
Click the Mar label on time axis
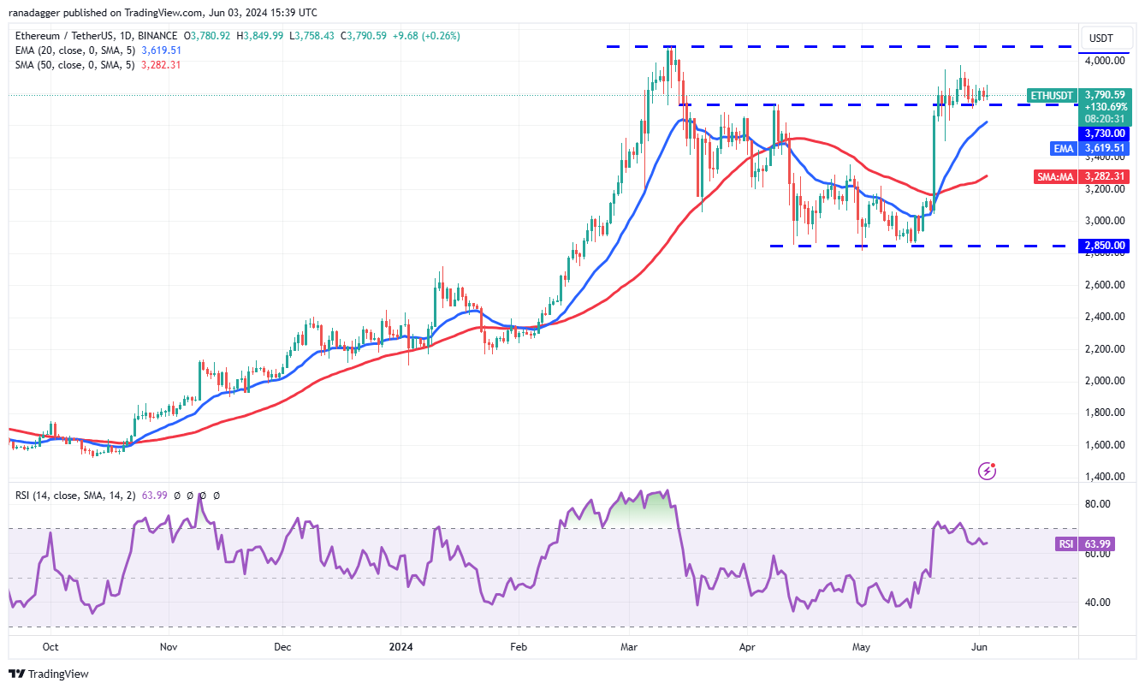point(628,647)
